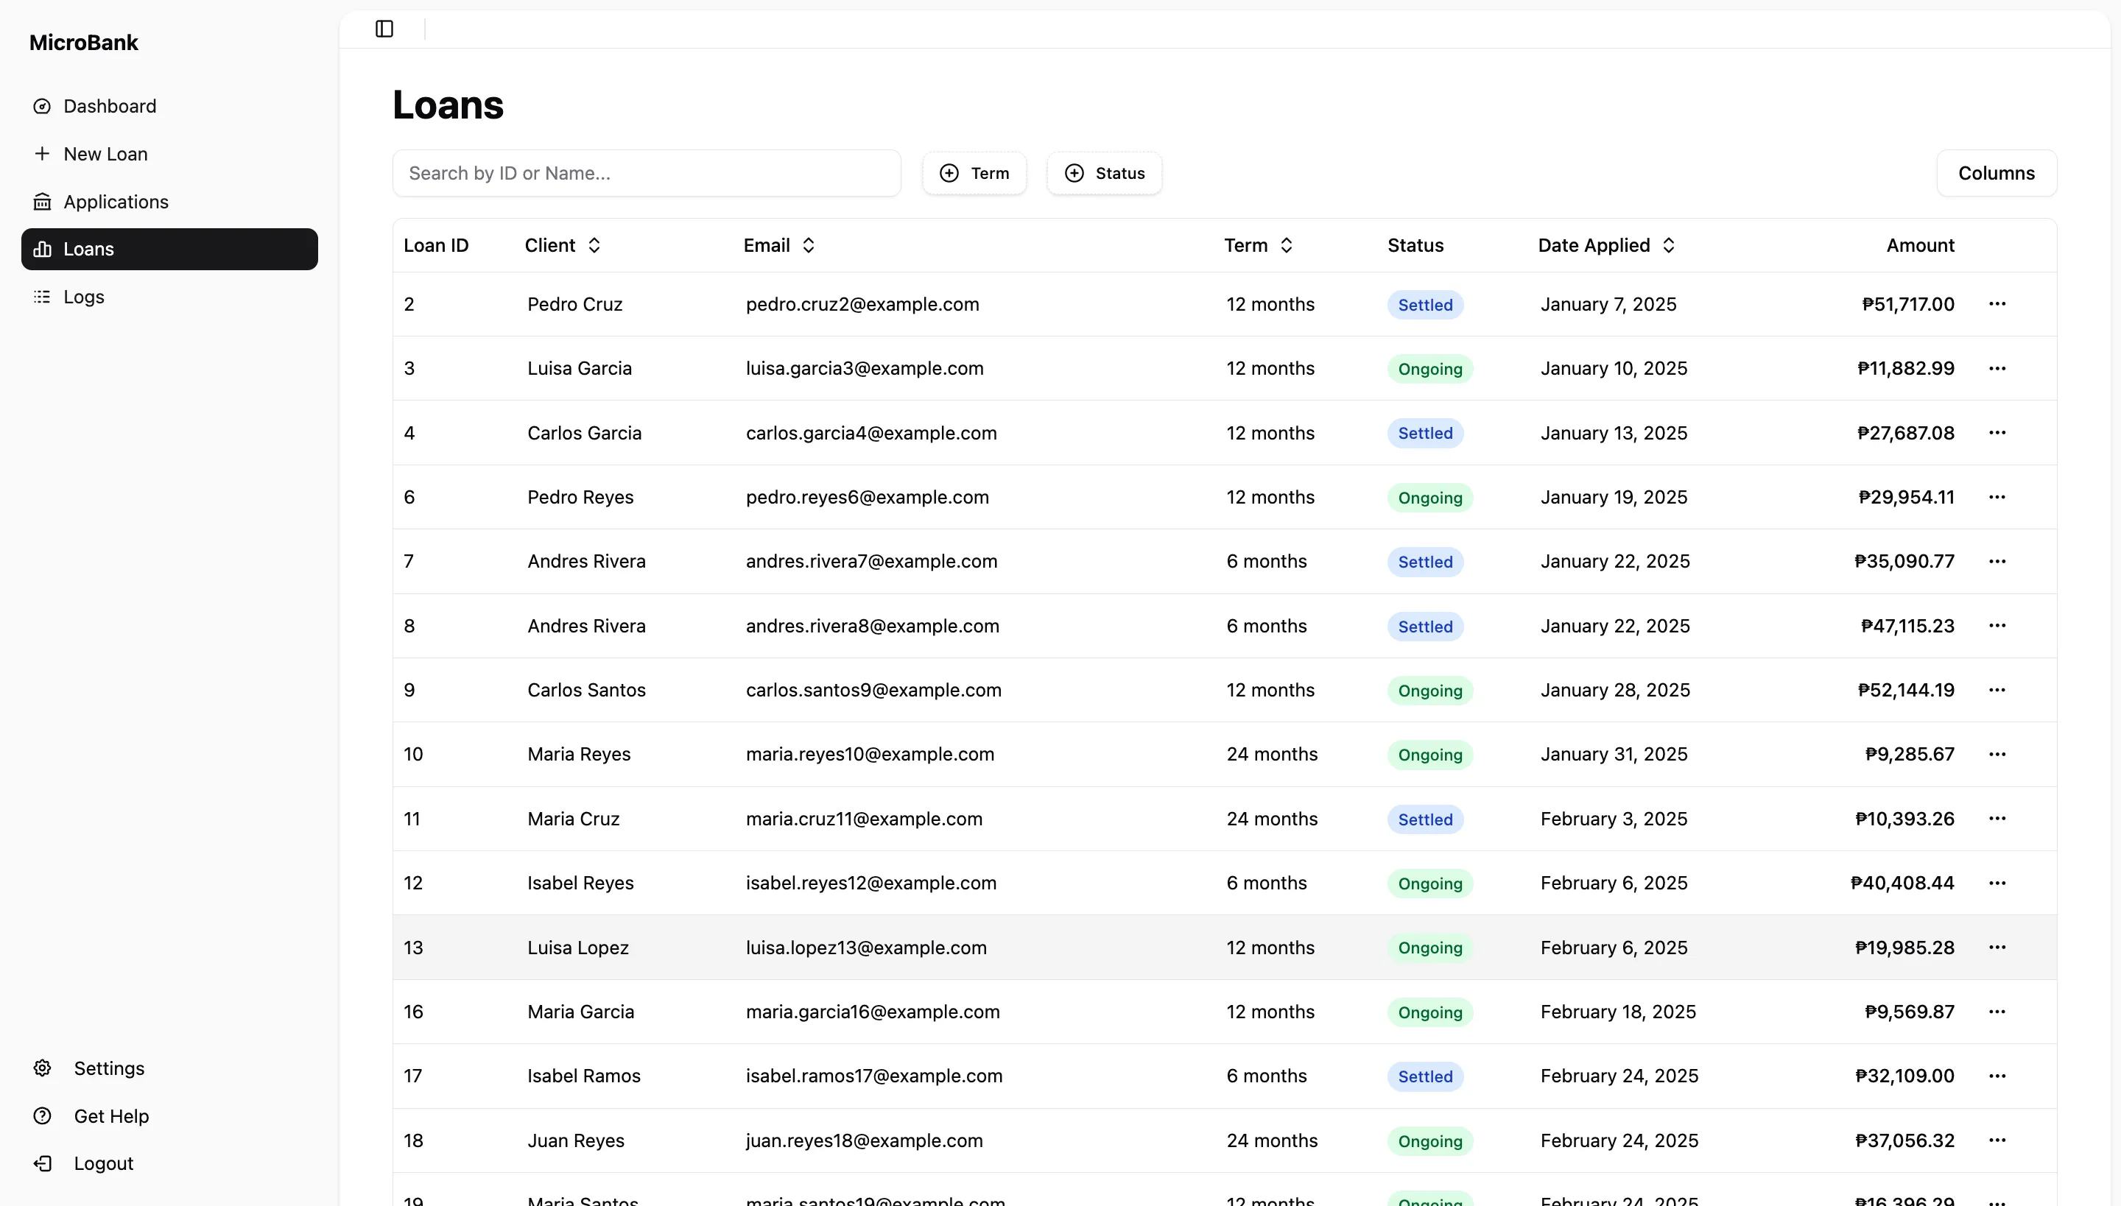Viewport: 2121px width, 1206px height.
Task: Click Settled badge on Carlos Garcia row
Action: click(1425, 433)
